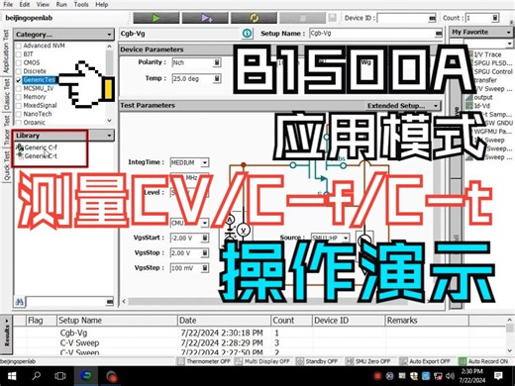This screenshot has height=386, width=515.
Task: Toggle Thermometer OFF status indicator
Action: point(204,361)
